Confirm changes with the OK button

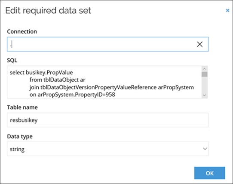(209, 173)
